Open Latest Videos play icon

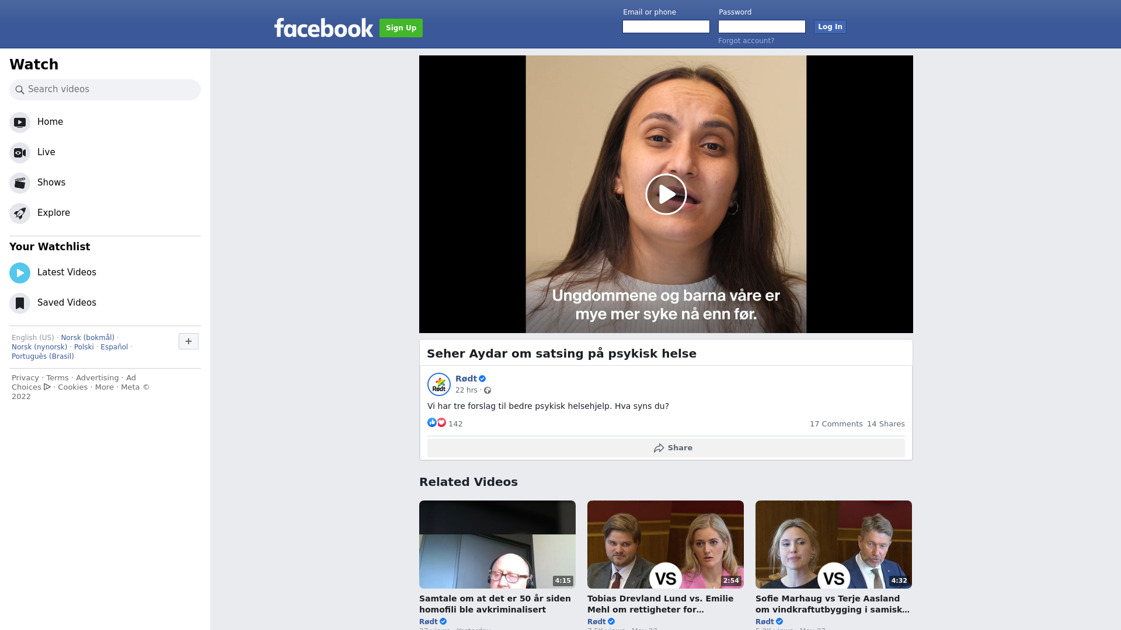coord(20,273)
